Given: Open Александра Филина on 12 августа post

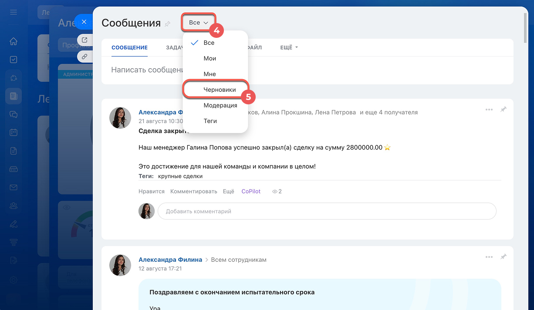Looking at the screenshot, I should [x=170, y=260].
